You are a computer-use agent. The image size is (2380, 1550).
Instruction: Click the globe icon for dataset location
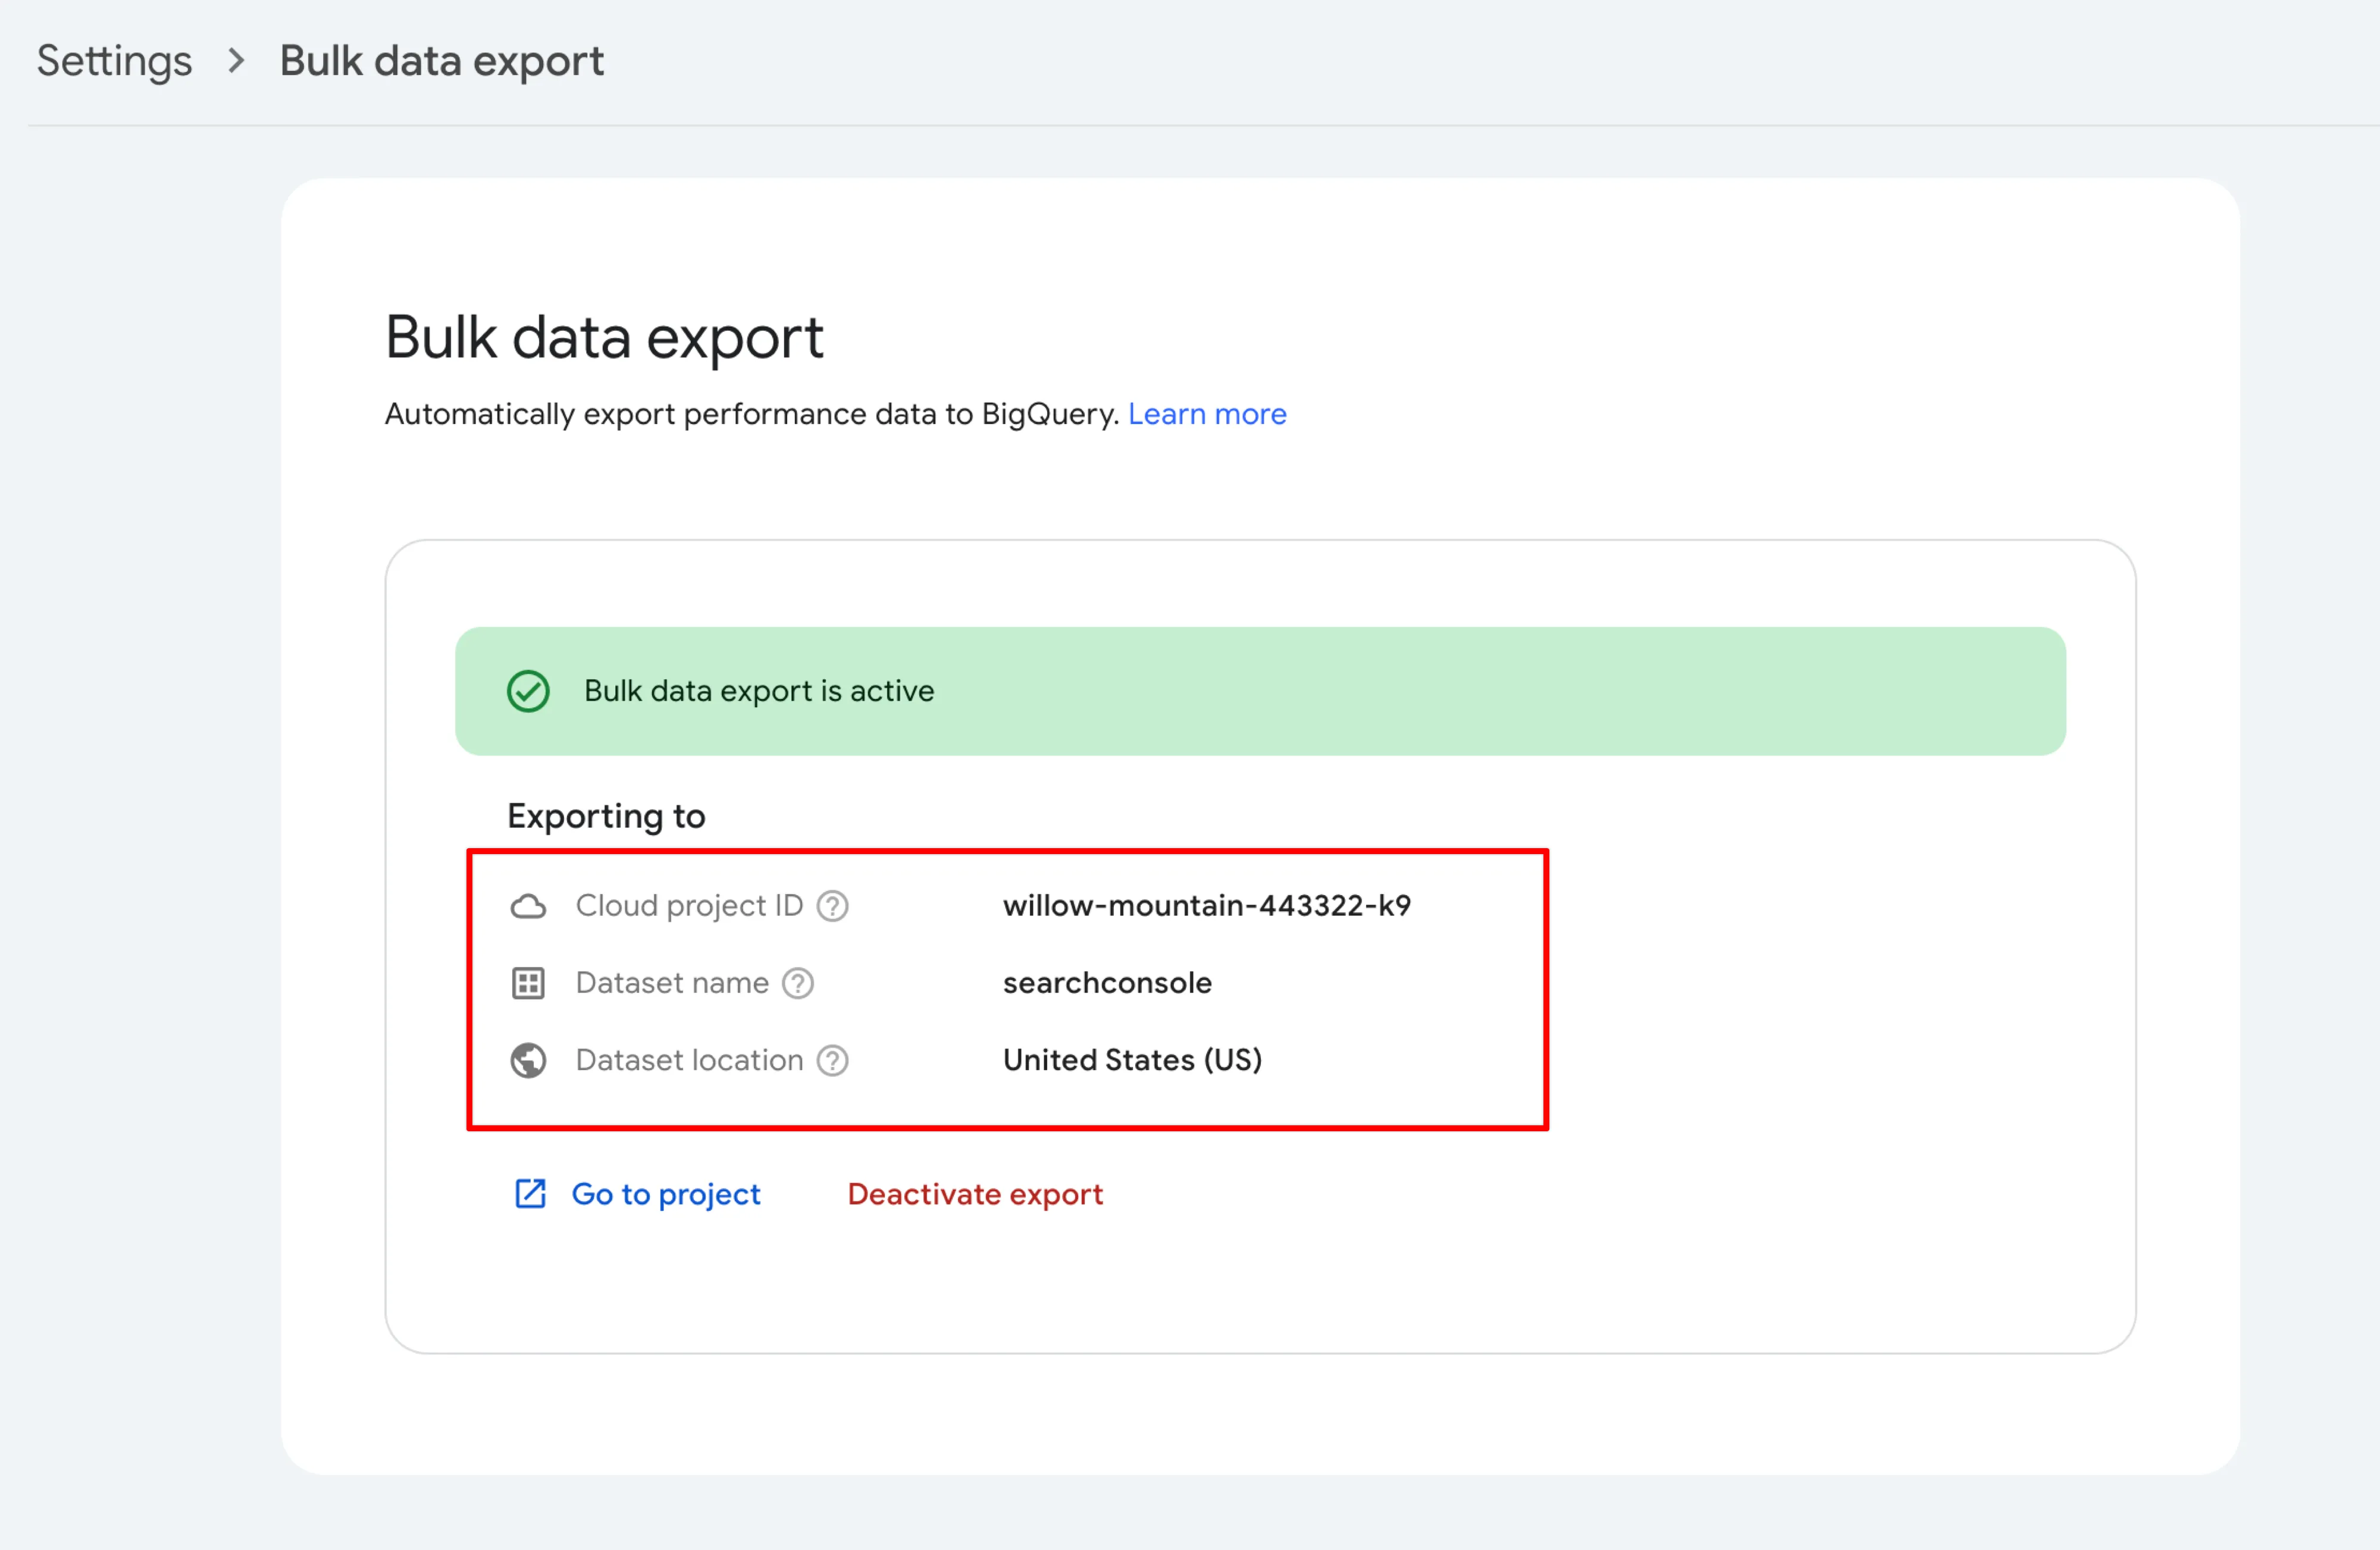pyautogui.click(x=528, y=1060)
